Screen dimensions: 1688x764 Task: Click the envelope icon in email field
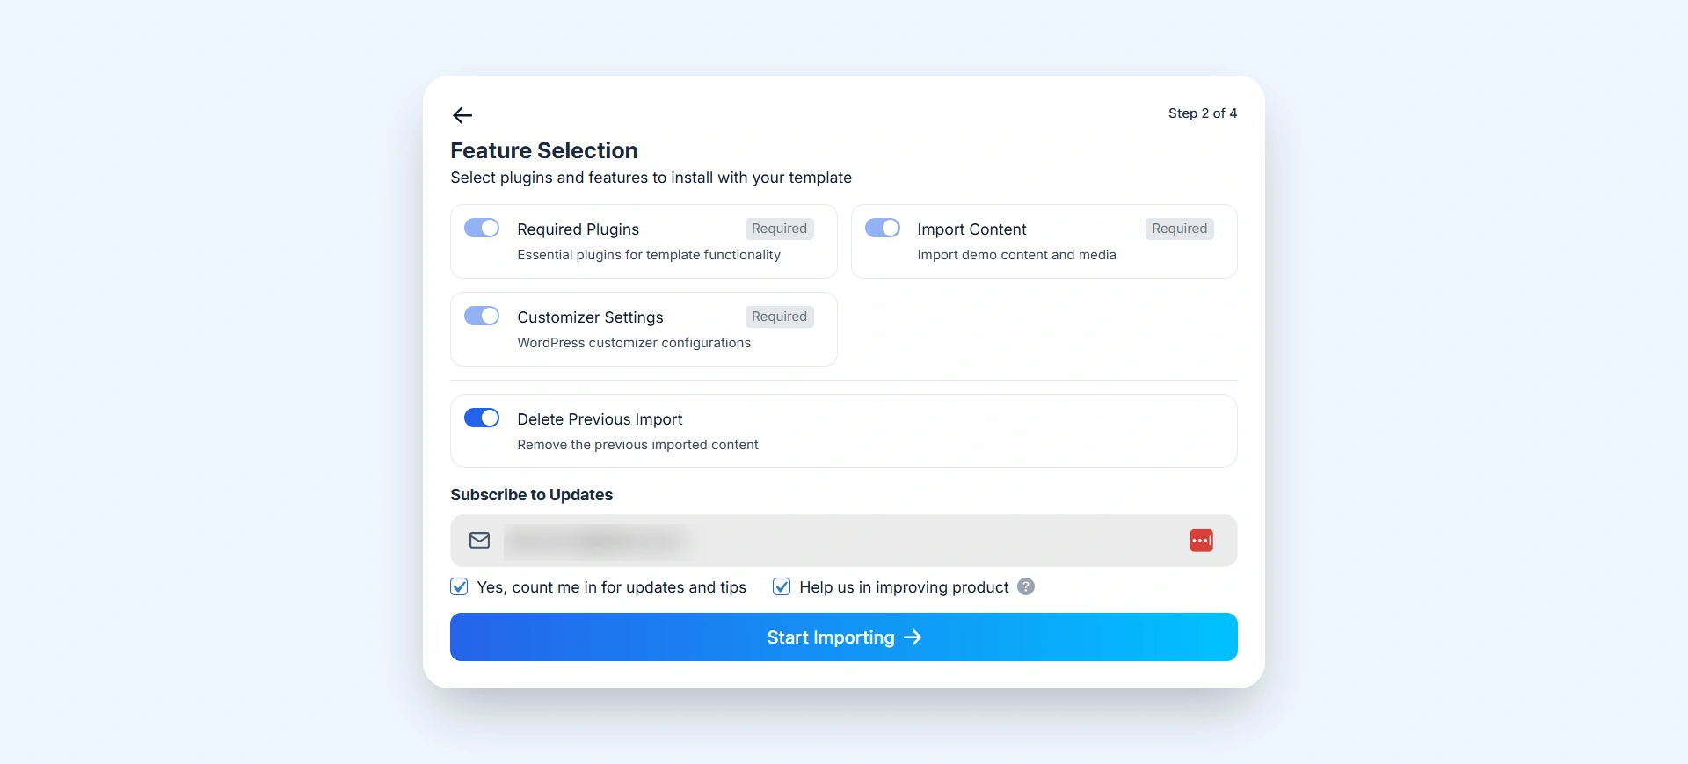pos(479,541)
